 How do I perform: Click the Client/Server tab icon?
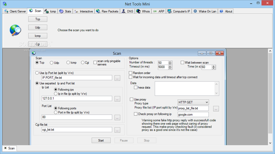pos(6,11)
